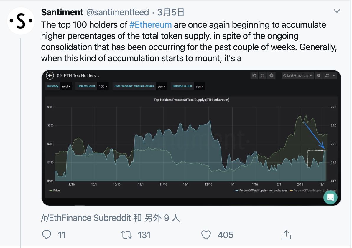352x248 pixels.
Task: Open dashboard settings gear icon
Action: point(271,76)
